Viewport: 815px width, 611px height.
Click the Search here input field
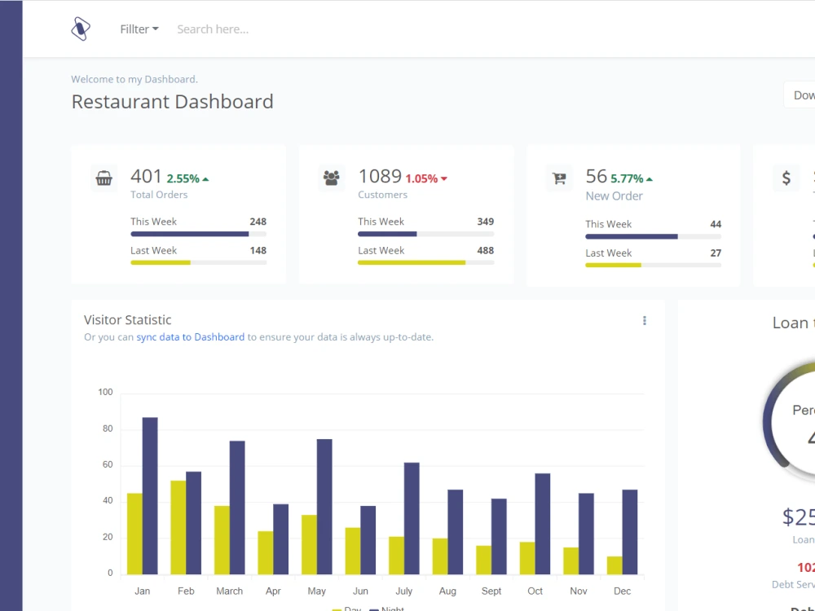[213, 29]
